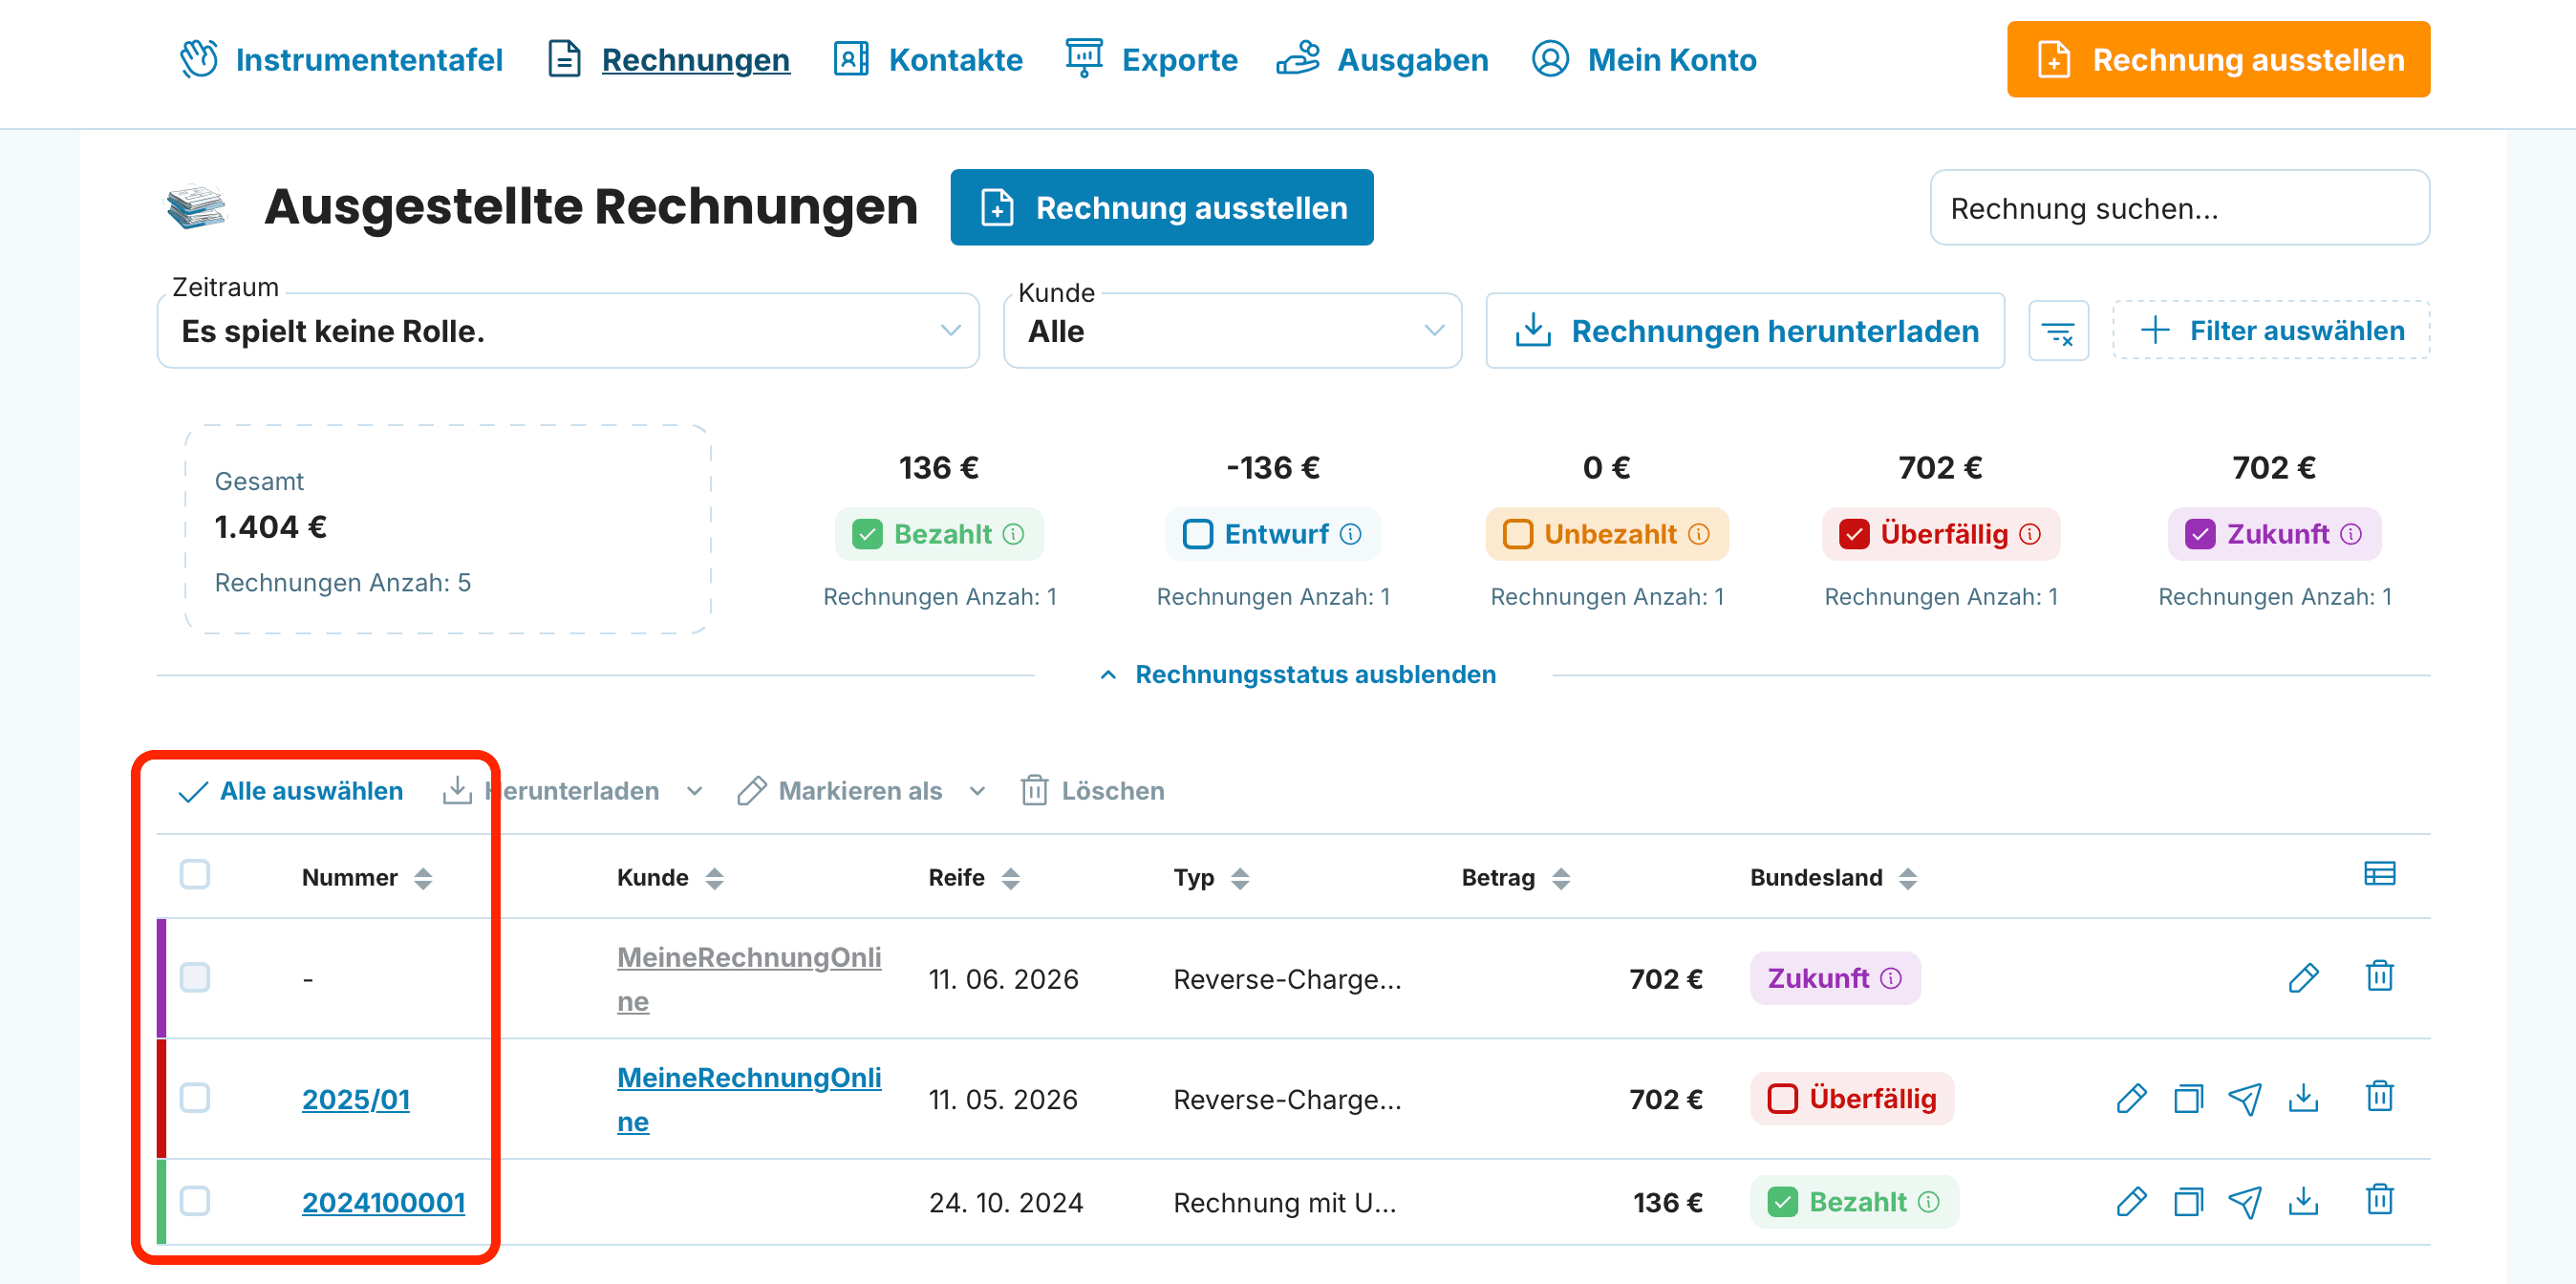
Task: Open Ausgaben in top navigation
Action: coord(1382,60)
